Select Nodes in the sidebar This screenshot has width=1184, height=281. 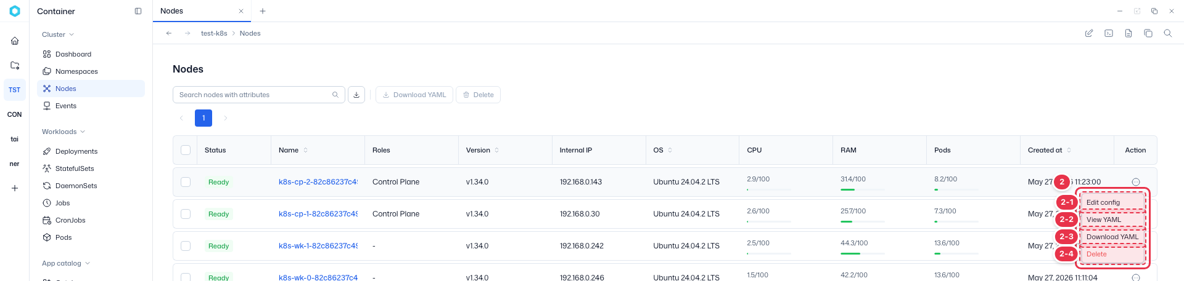pyautogui.click(x=91, y=89)
